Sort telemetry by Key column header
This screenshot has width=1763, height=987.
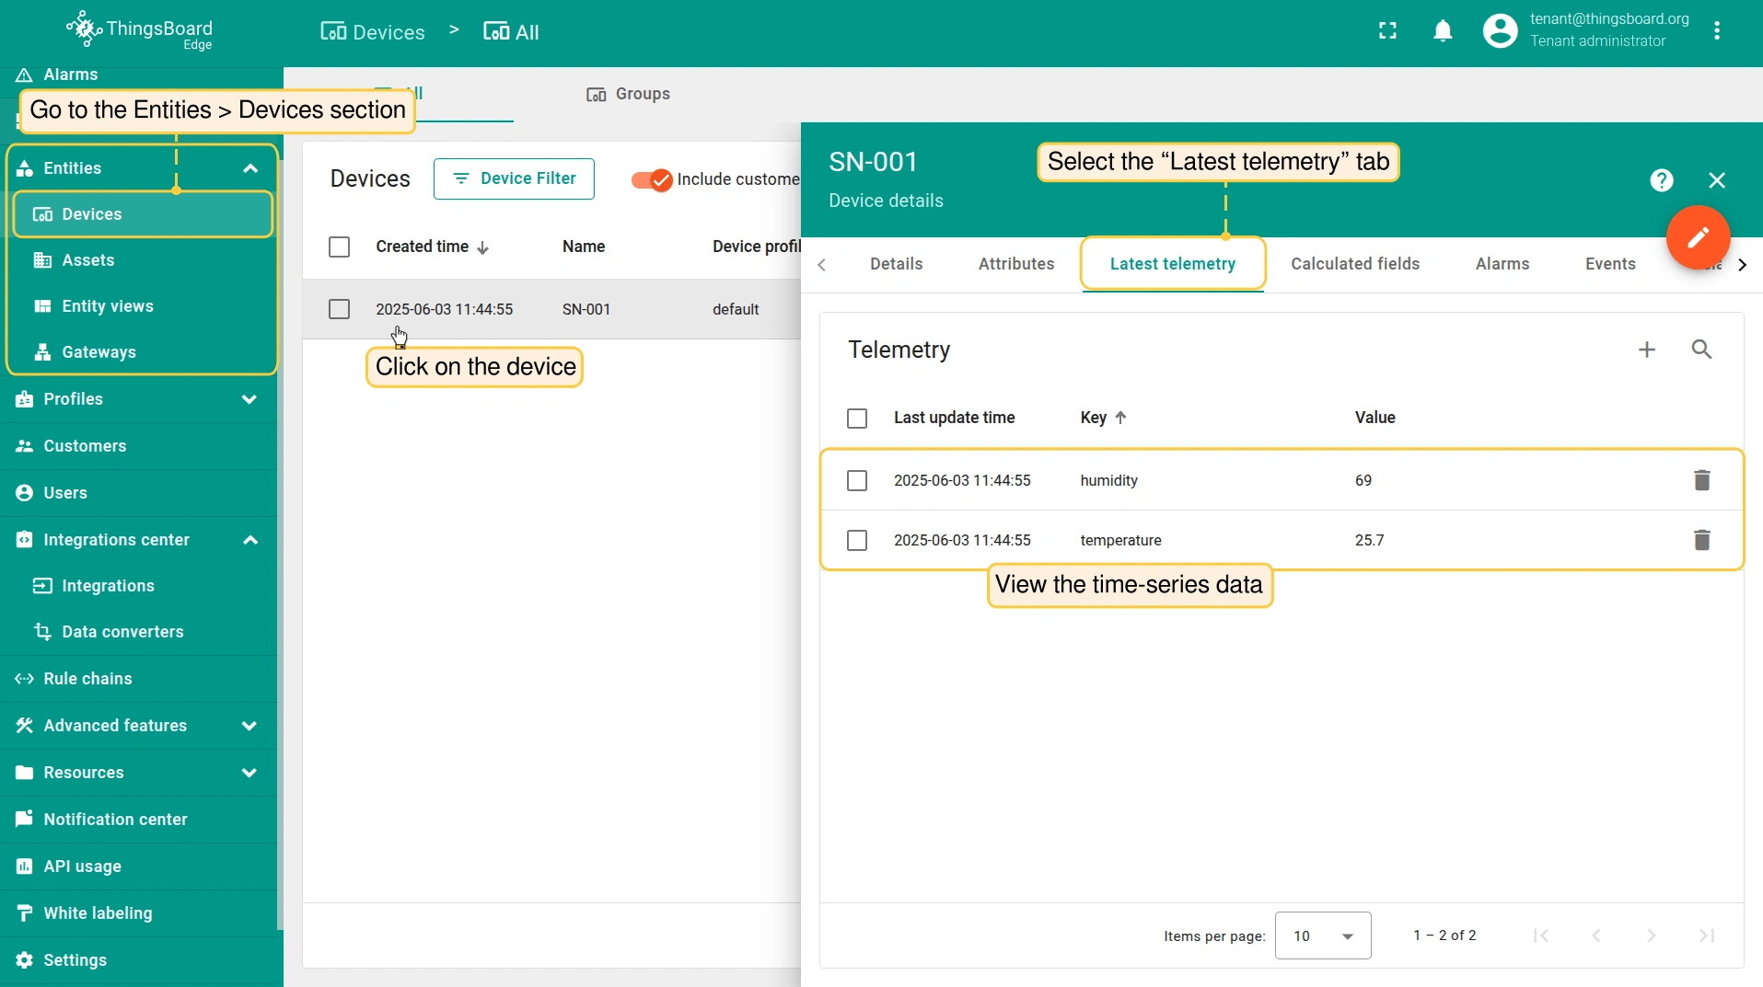coord(1094,418)
